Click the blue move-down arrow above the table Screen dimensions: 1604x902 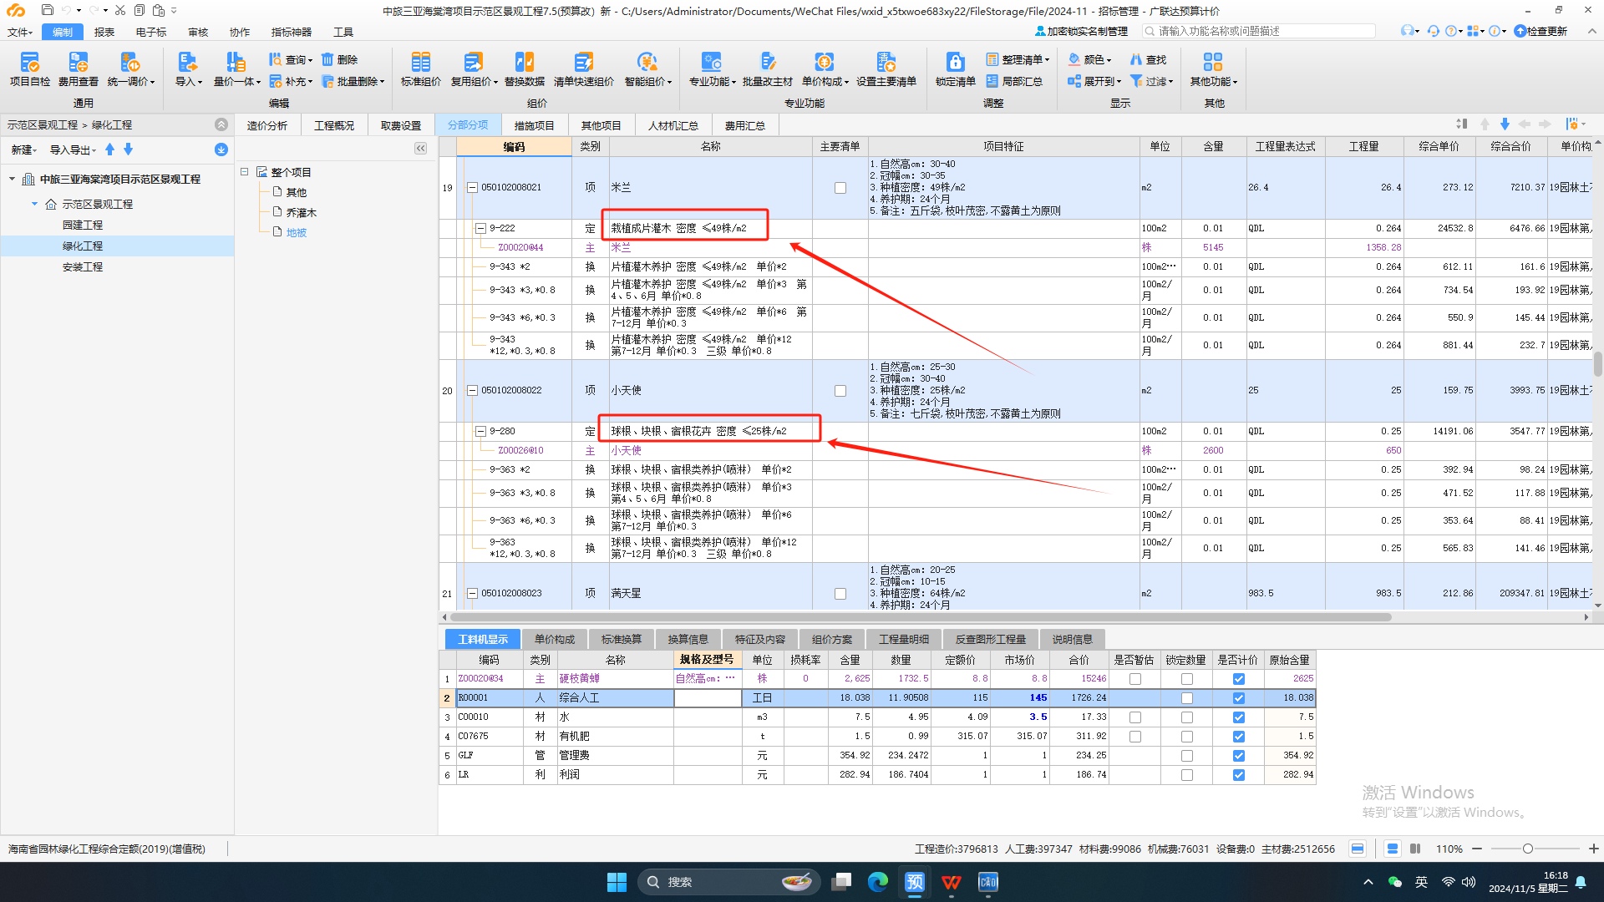coord(1505,124)
